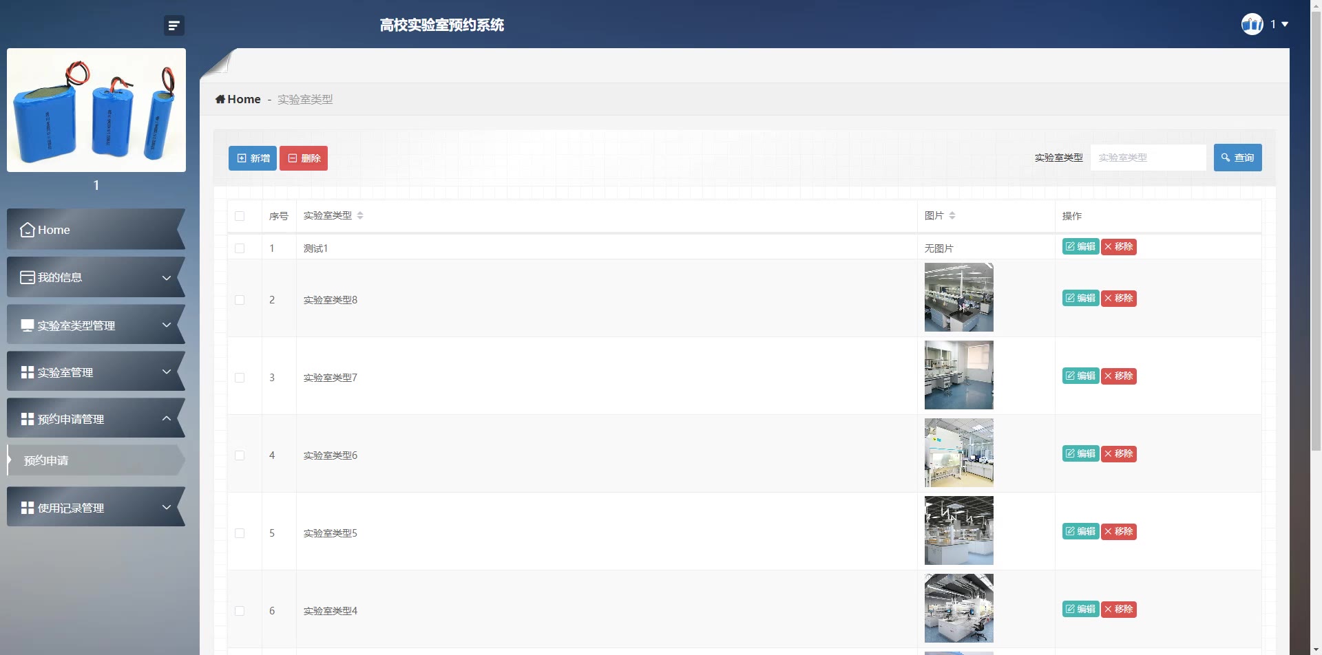Image resolution: width=1322 pixels, height=655 pixels.
Task: Check the box for row 实验室类型7
Action: click(x=240, y=378)
